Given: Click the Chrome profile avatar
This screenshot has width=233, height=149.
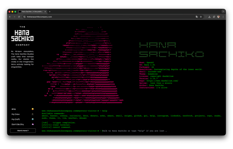Looking at the screenshot, I should pyautogui.click(x=219, y=17).
